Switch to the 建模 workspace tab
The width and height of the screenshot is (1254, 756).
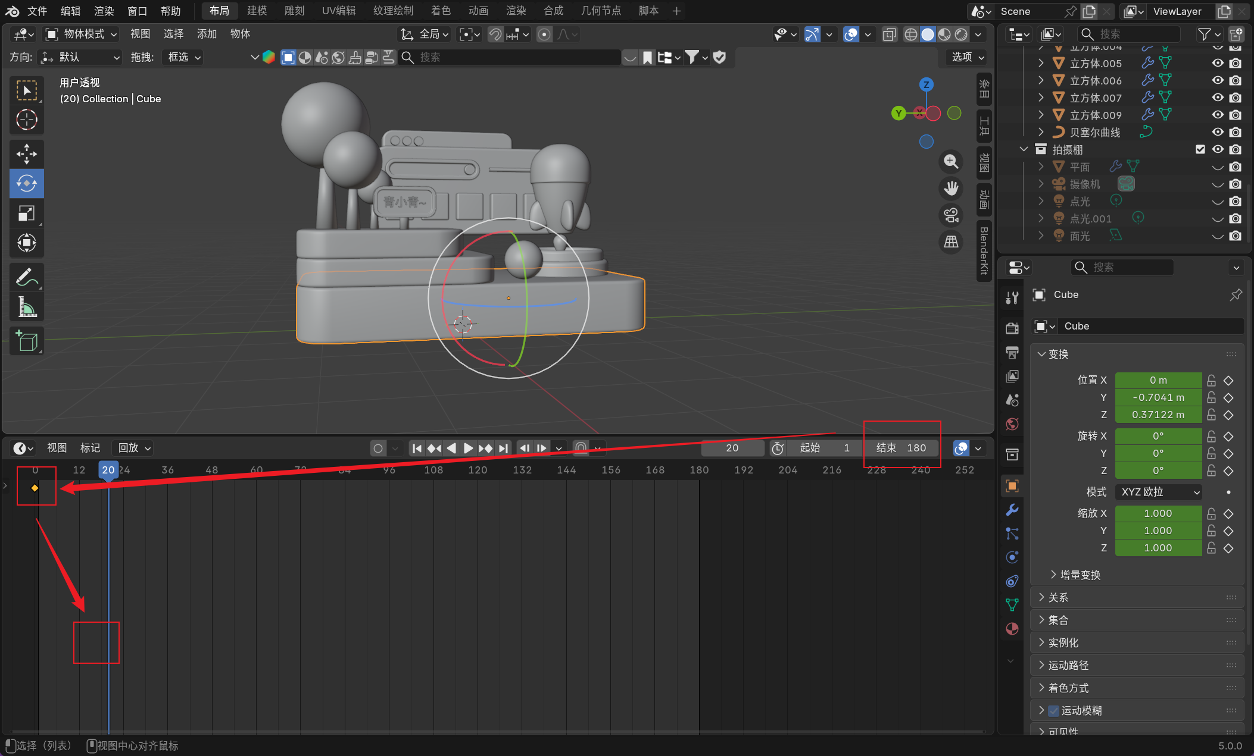tap(257, 11)
